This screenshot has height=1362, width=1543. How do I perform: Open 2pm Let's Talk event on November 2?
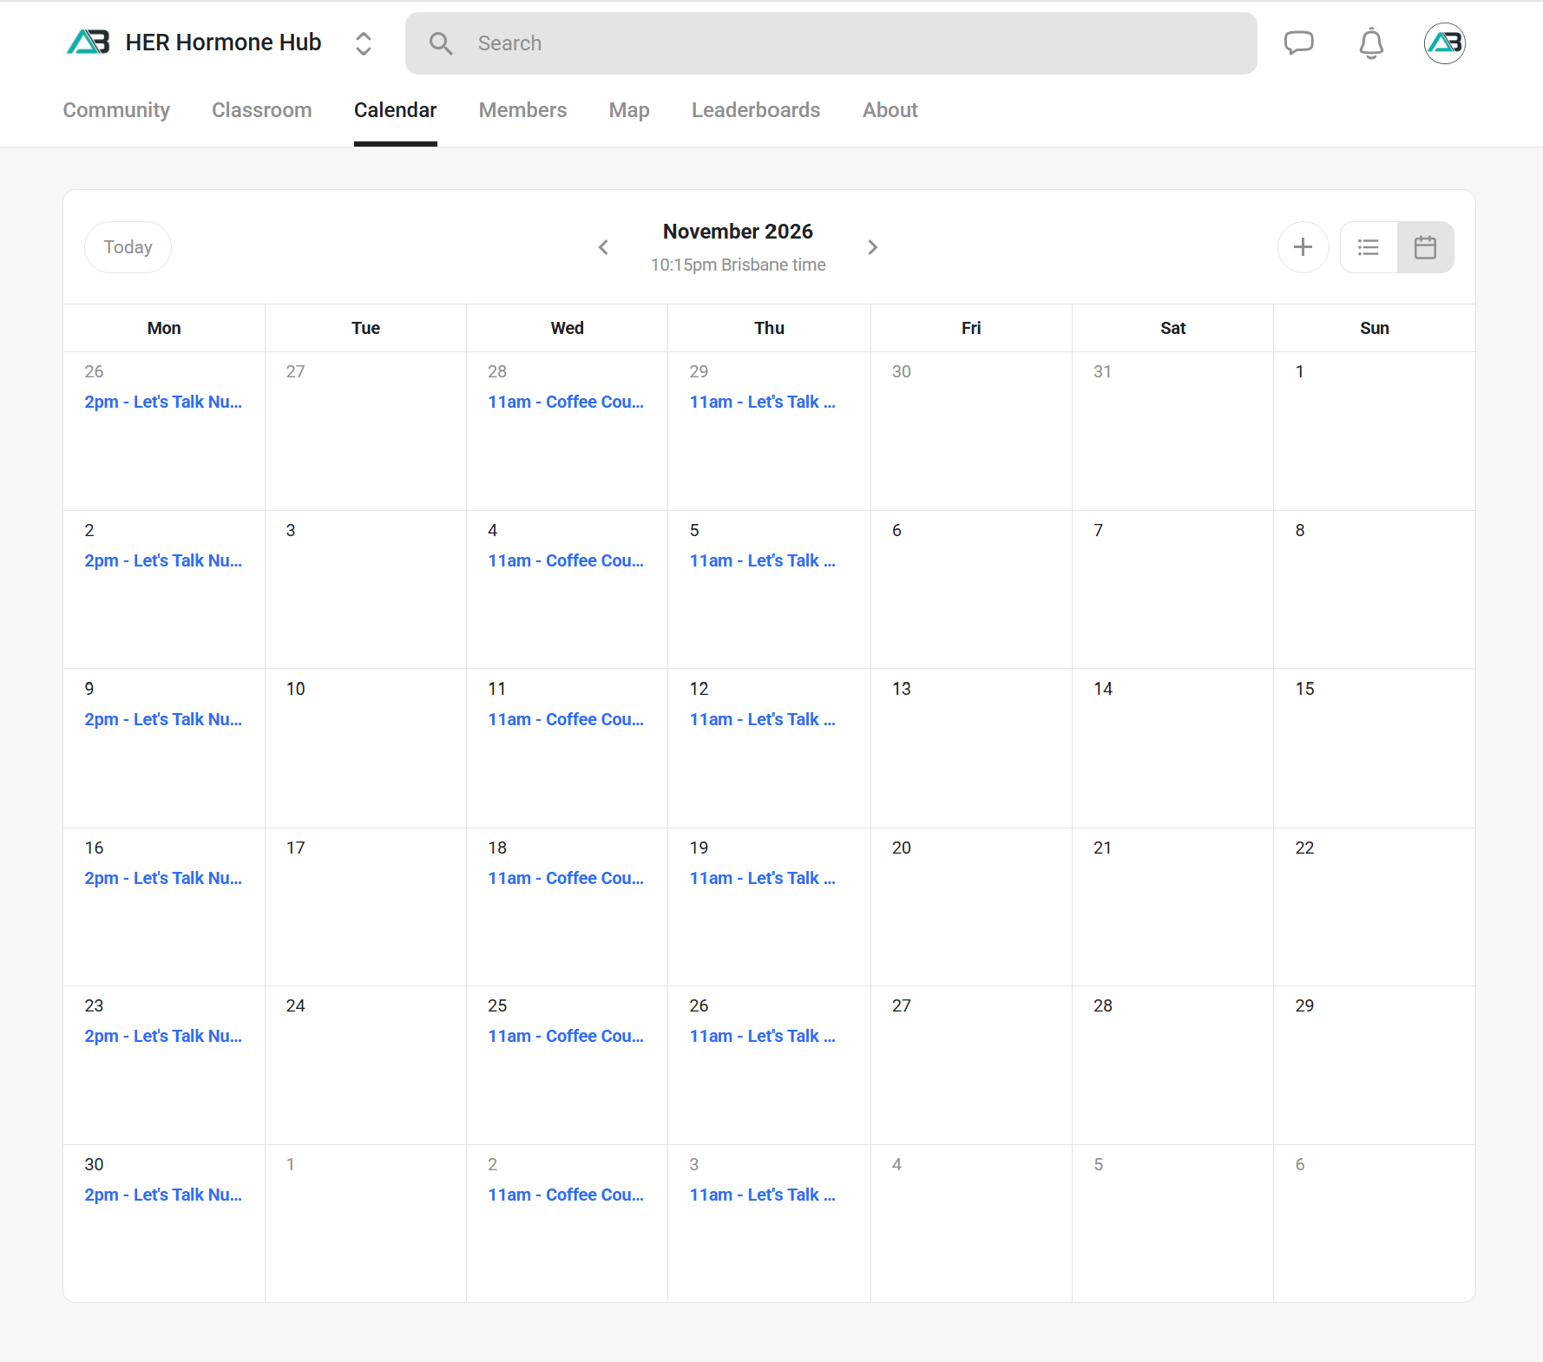pyautogui.click(x=163, y=560)
